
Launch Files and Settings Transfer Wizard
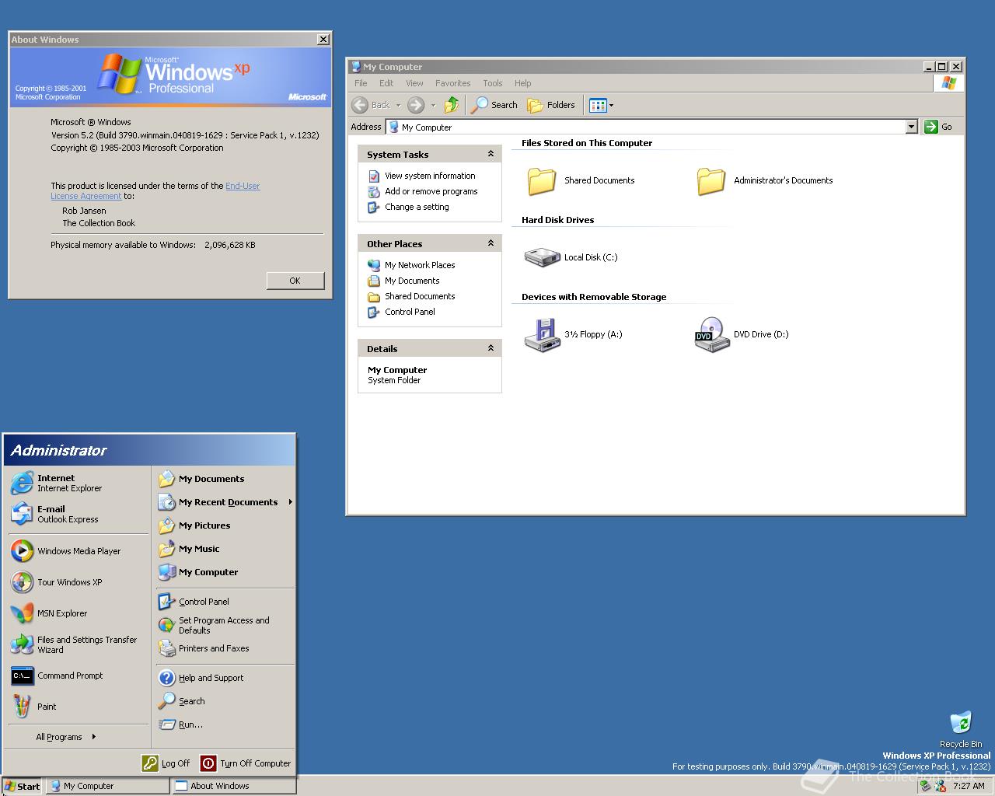(x=78, y=644)
